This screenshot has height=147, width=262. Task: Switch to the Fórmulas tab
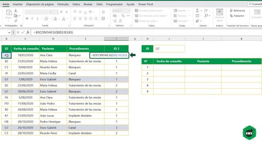[63, 4]
